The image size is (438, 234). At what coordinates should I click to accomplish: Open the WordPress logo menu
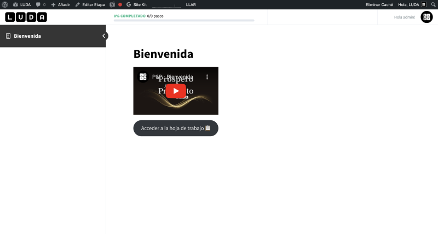click(5, 4)
